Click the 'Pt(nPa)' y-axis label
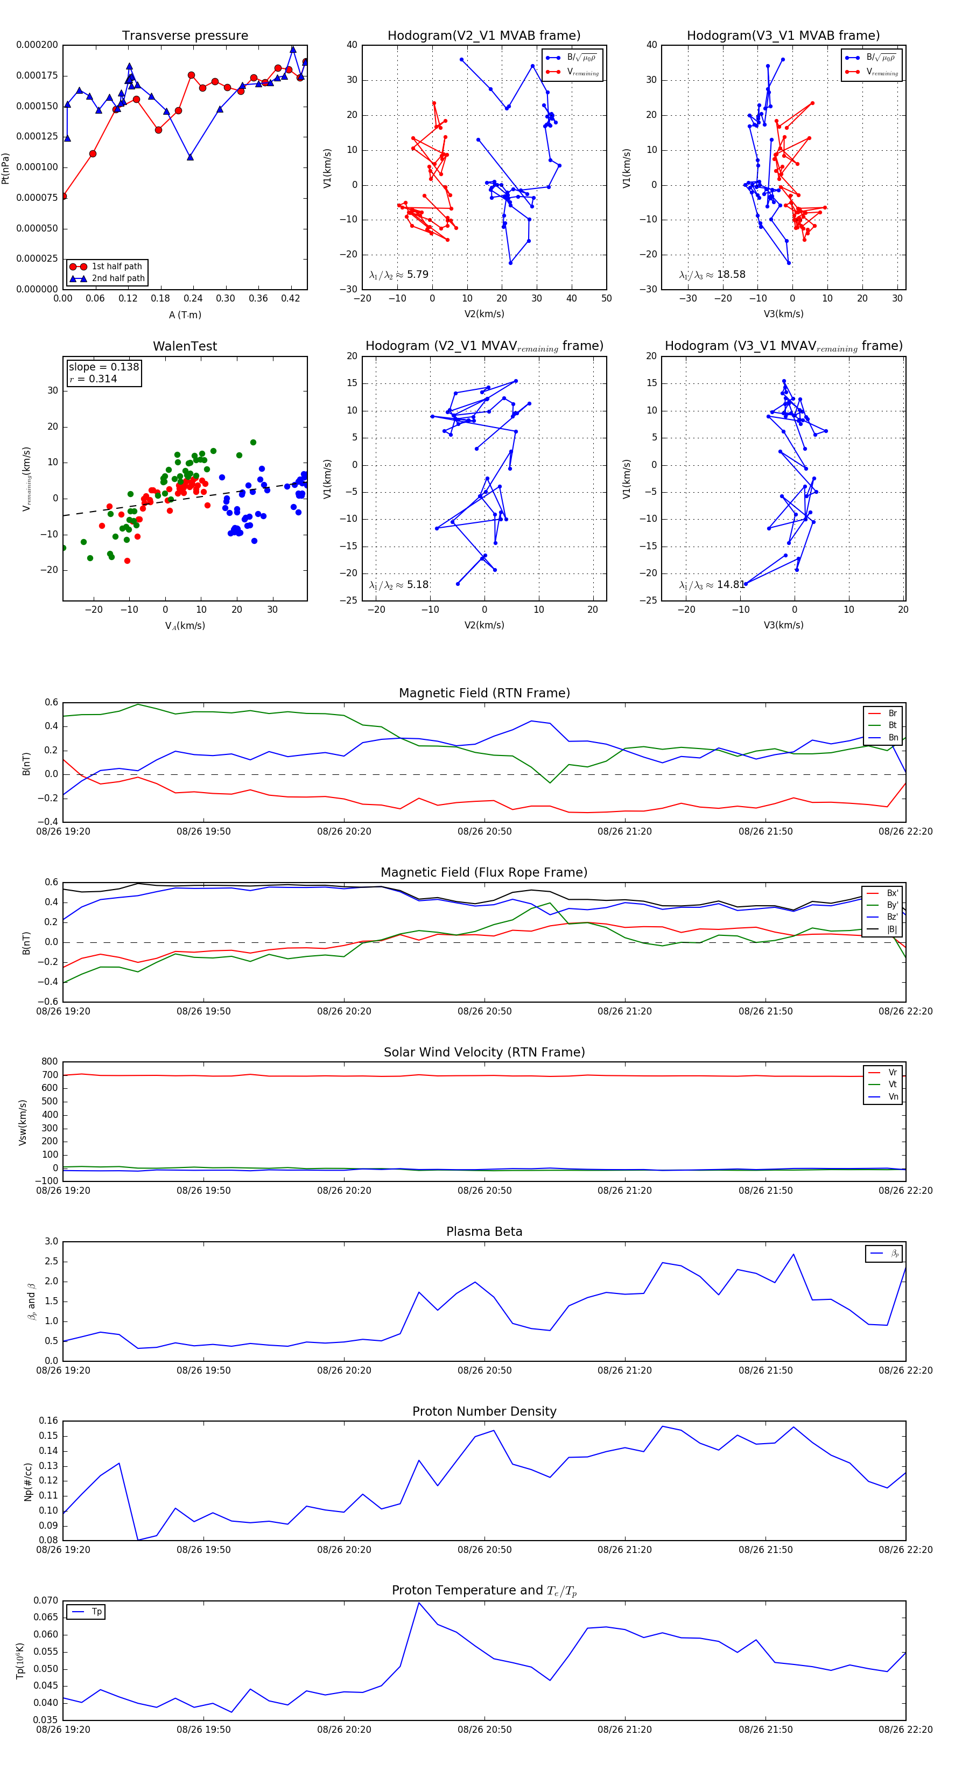The height and width of the screenshot is (1777, 969). pyautogui.click(x=5, y=167)
